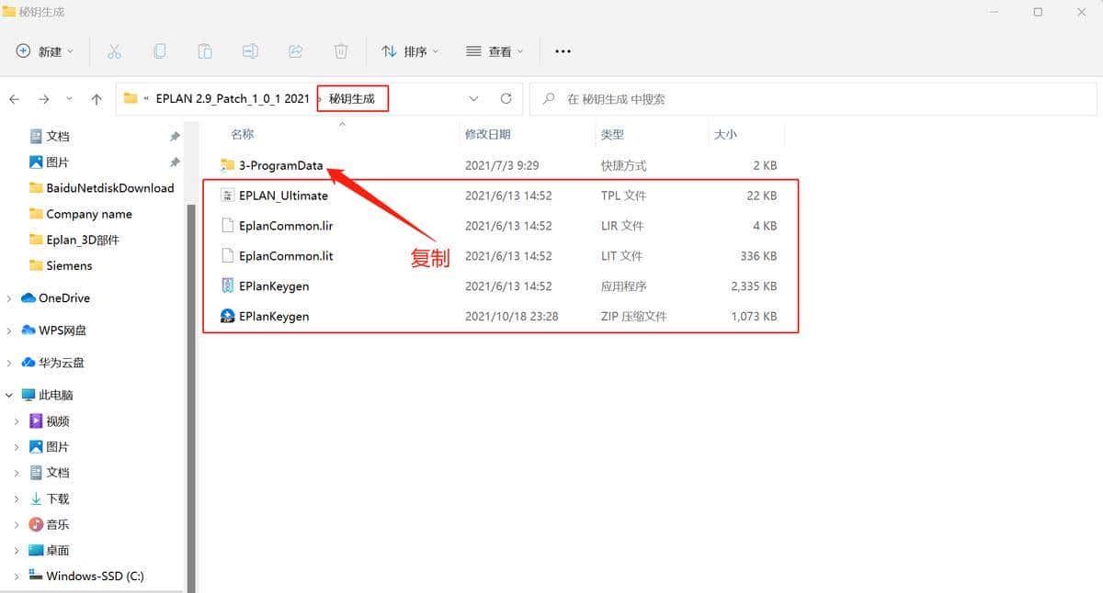Sort by the 修改日期 column header
1103x593 pixels.
coord(487,134)
